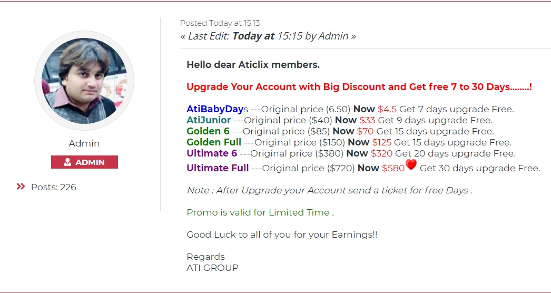Click the Posted Today at 15:13 timestamp

pos(220,23)
